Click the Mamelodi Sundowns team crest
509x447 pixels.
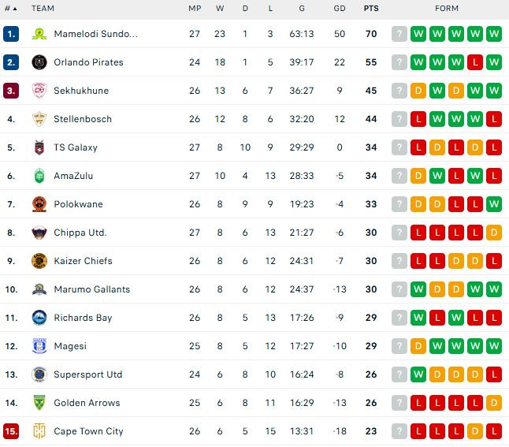[x=39, y=34]
